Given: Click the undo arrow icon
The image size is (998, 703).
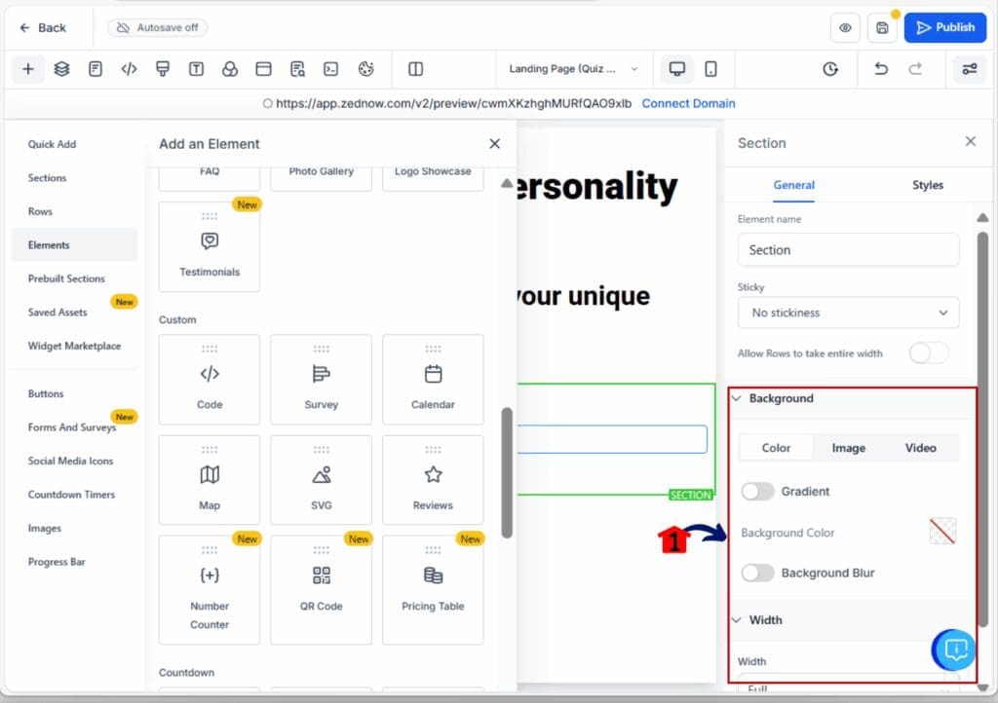Looking at the screenshot, I should (x=881, y=69).
